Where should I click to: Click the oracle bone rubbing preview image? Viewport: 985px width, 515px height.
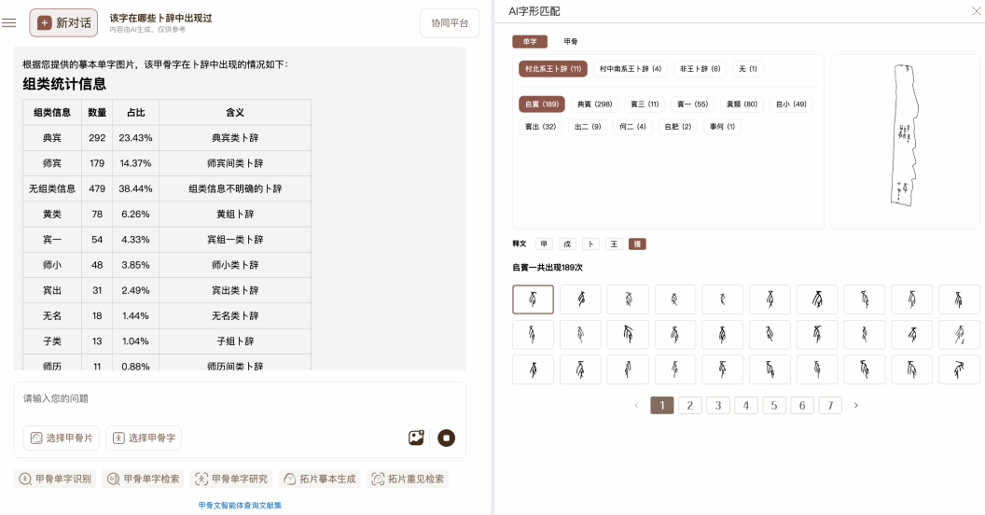(x=904, y=141)
